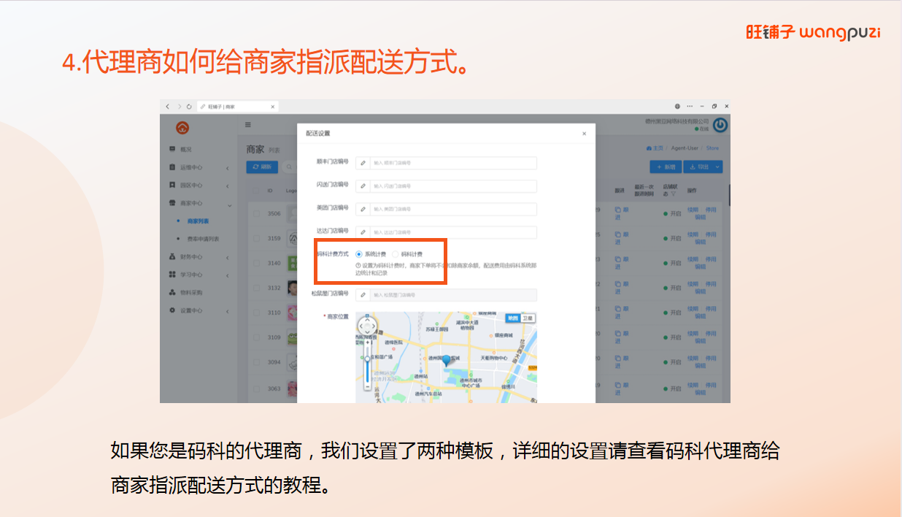Click the globe icon in the browser title bar
Viewport: 902px width, 517px height.
[x=678, y=107]
